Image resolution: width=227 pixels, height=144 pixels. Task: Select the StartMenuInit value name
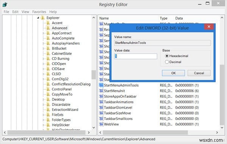click(114, 91)
